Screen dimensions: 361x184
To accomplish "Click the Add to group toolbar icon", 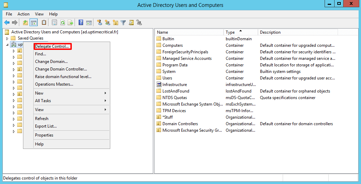I will [x=139, y=22].
